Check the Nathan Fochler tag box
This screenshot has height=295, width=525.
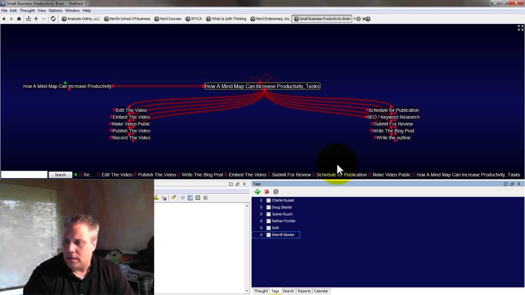pos(269,221)
